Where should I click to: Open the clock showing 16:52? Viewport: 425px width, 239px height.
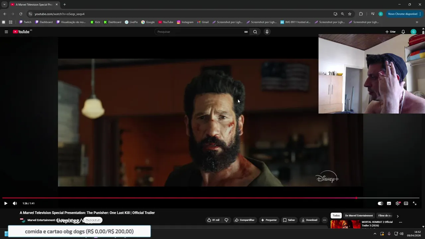415,234
